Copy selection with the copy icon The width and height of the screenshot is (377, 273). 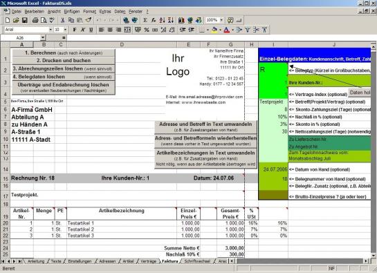71,20
